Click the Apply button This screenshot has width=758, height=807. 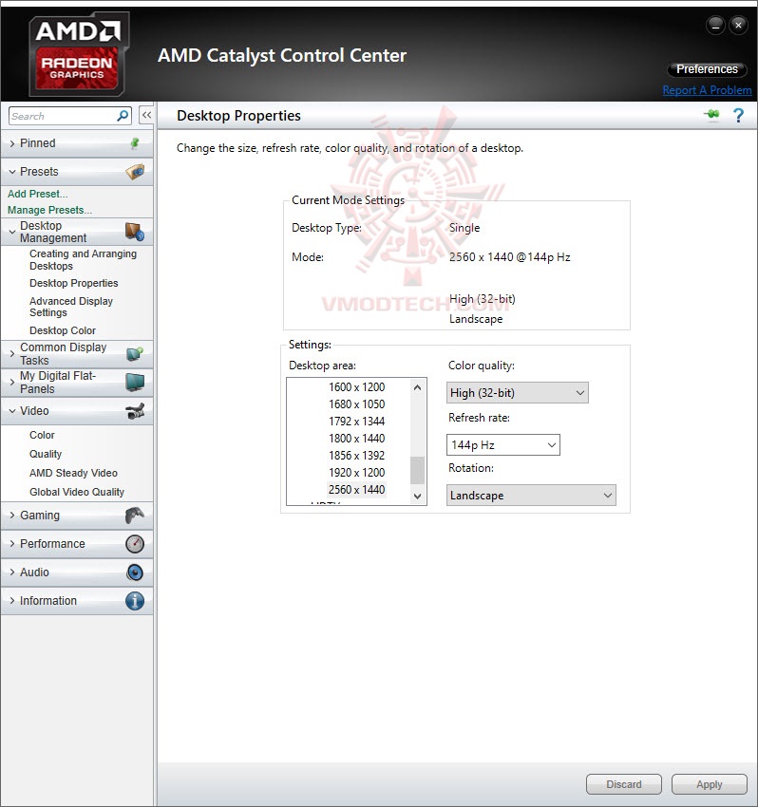(x=709, y=784)
